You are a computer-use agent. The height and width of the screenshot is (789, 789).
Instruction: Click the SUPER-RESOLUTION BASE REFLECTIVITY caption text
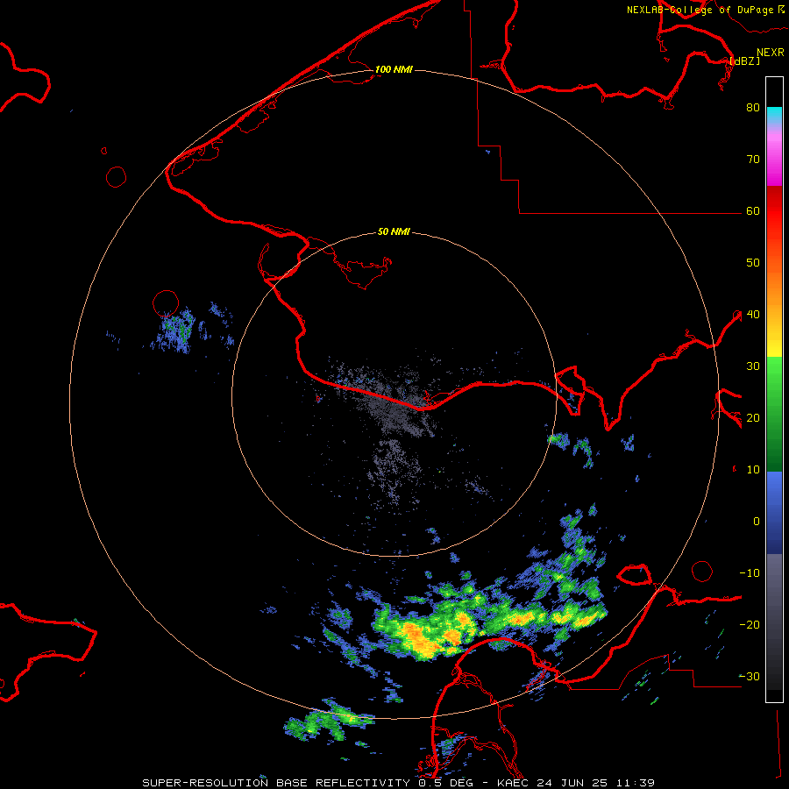pos(276,783)
